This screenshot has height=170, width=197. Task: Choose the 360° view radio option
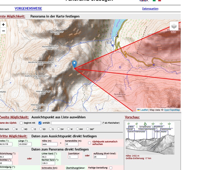[88, 129]
